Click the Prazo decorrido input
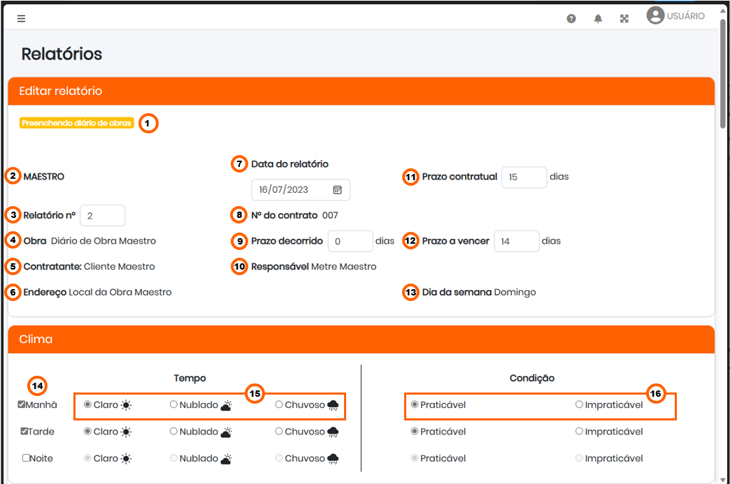730x484 pixels. tap(350, 242)
